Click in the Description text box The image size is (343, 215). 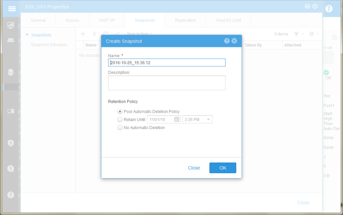click(x=166, y=83)
